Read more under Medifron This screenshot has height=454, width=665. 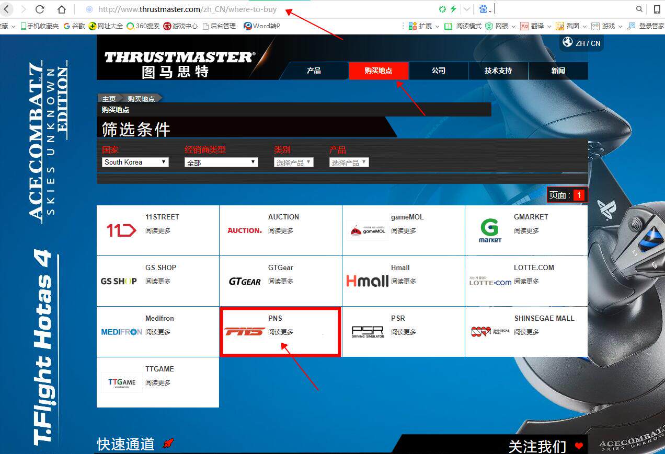[x=158, y=332]
